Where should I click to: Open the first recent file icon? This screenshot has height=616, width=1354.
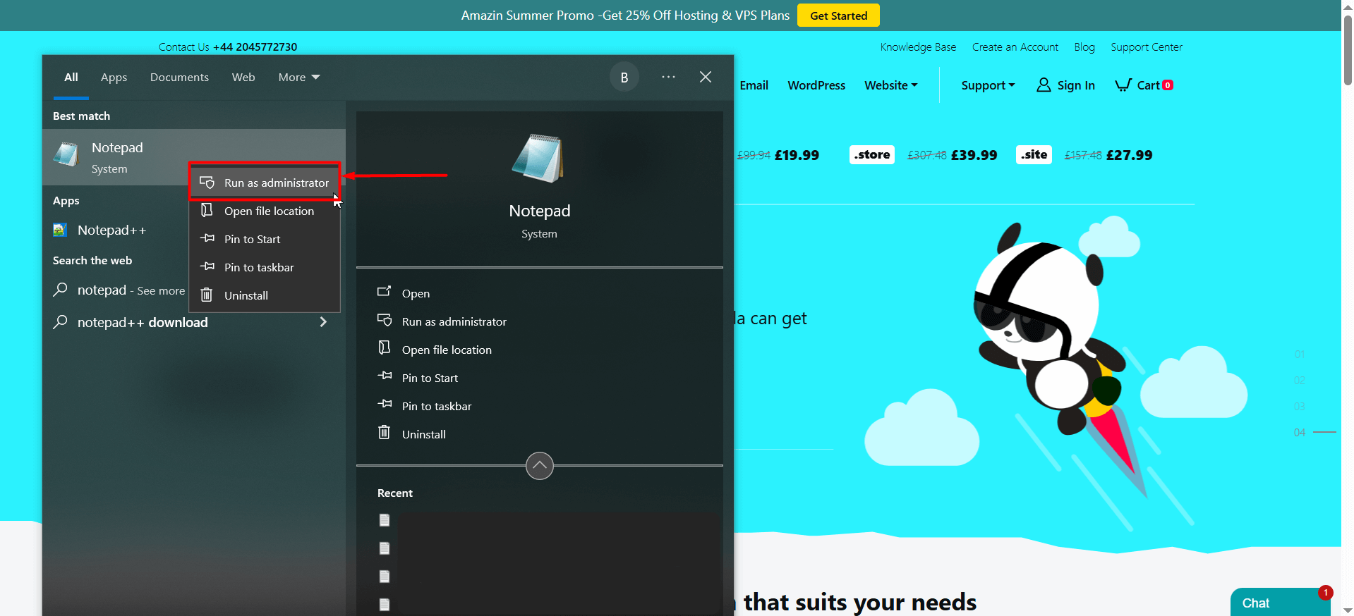[x=385, y=520]
